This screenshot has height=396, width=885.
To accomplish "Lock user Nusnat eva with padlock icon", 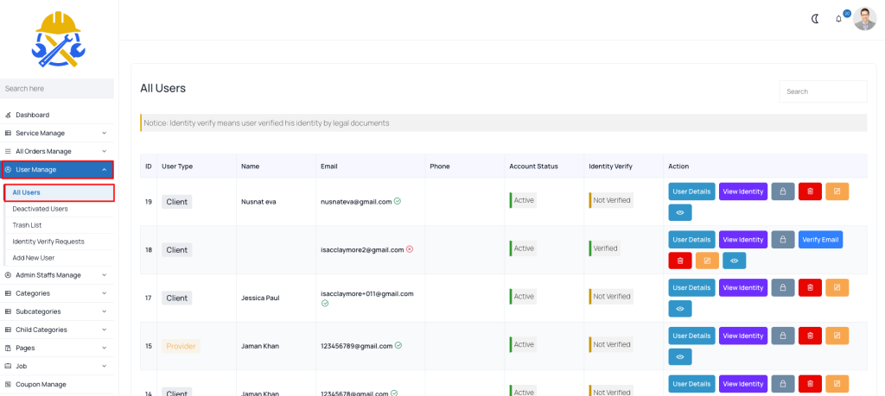I will click(x=783, y=192).
